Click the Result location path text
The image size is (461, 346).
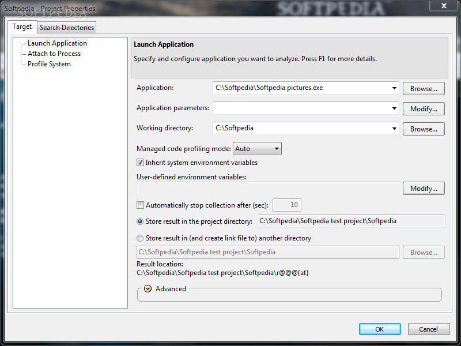[x=222, y=273]
